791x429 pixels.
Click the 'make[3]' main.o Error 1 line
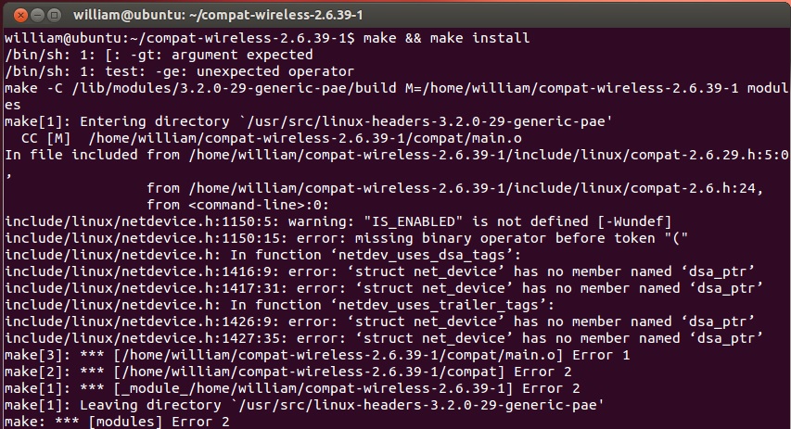[x=317, y=355]
